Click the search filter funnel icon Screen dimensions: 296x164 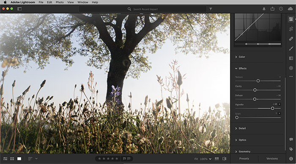[211, 9]
